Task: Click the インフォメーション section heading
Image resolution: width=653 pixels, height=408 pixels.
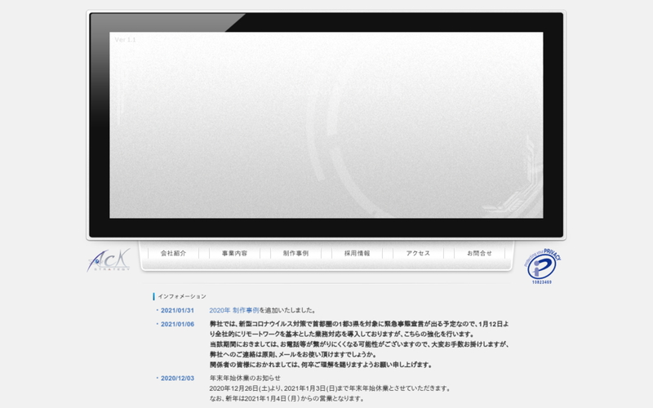Action: [182, 296]
